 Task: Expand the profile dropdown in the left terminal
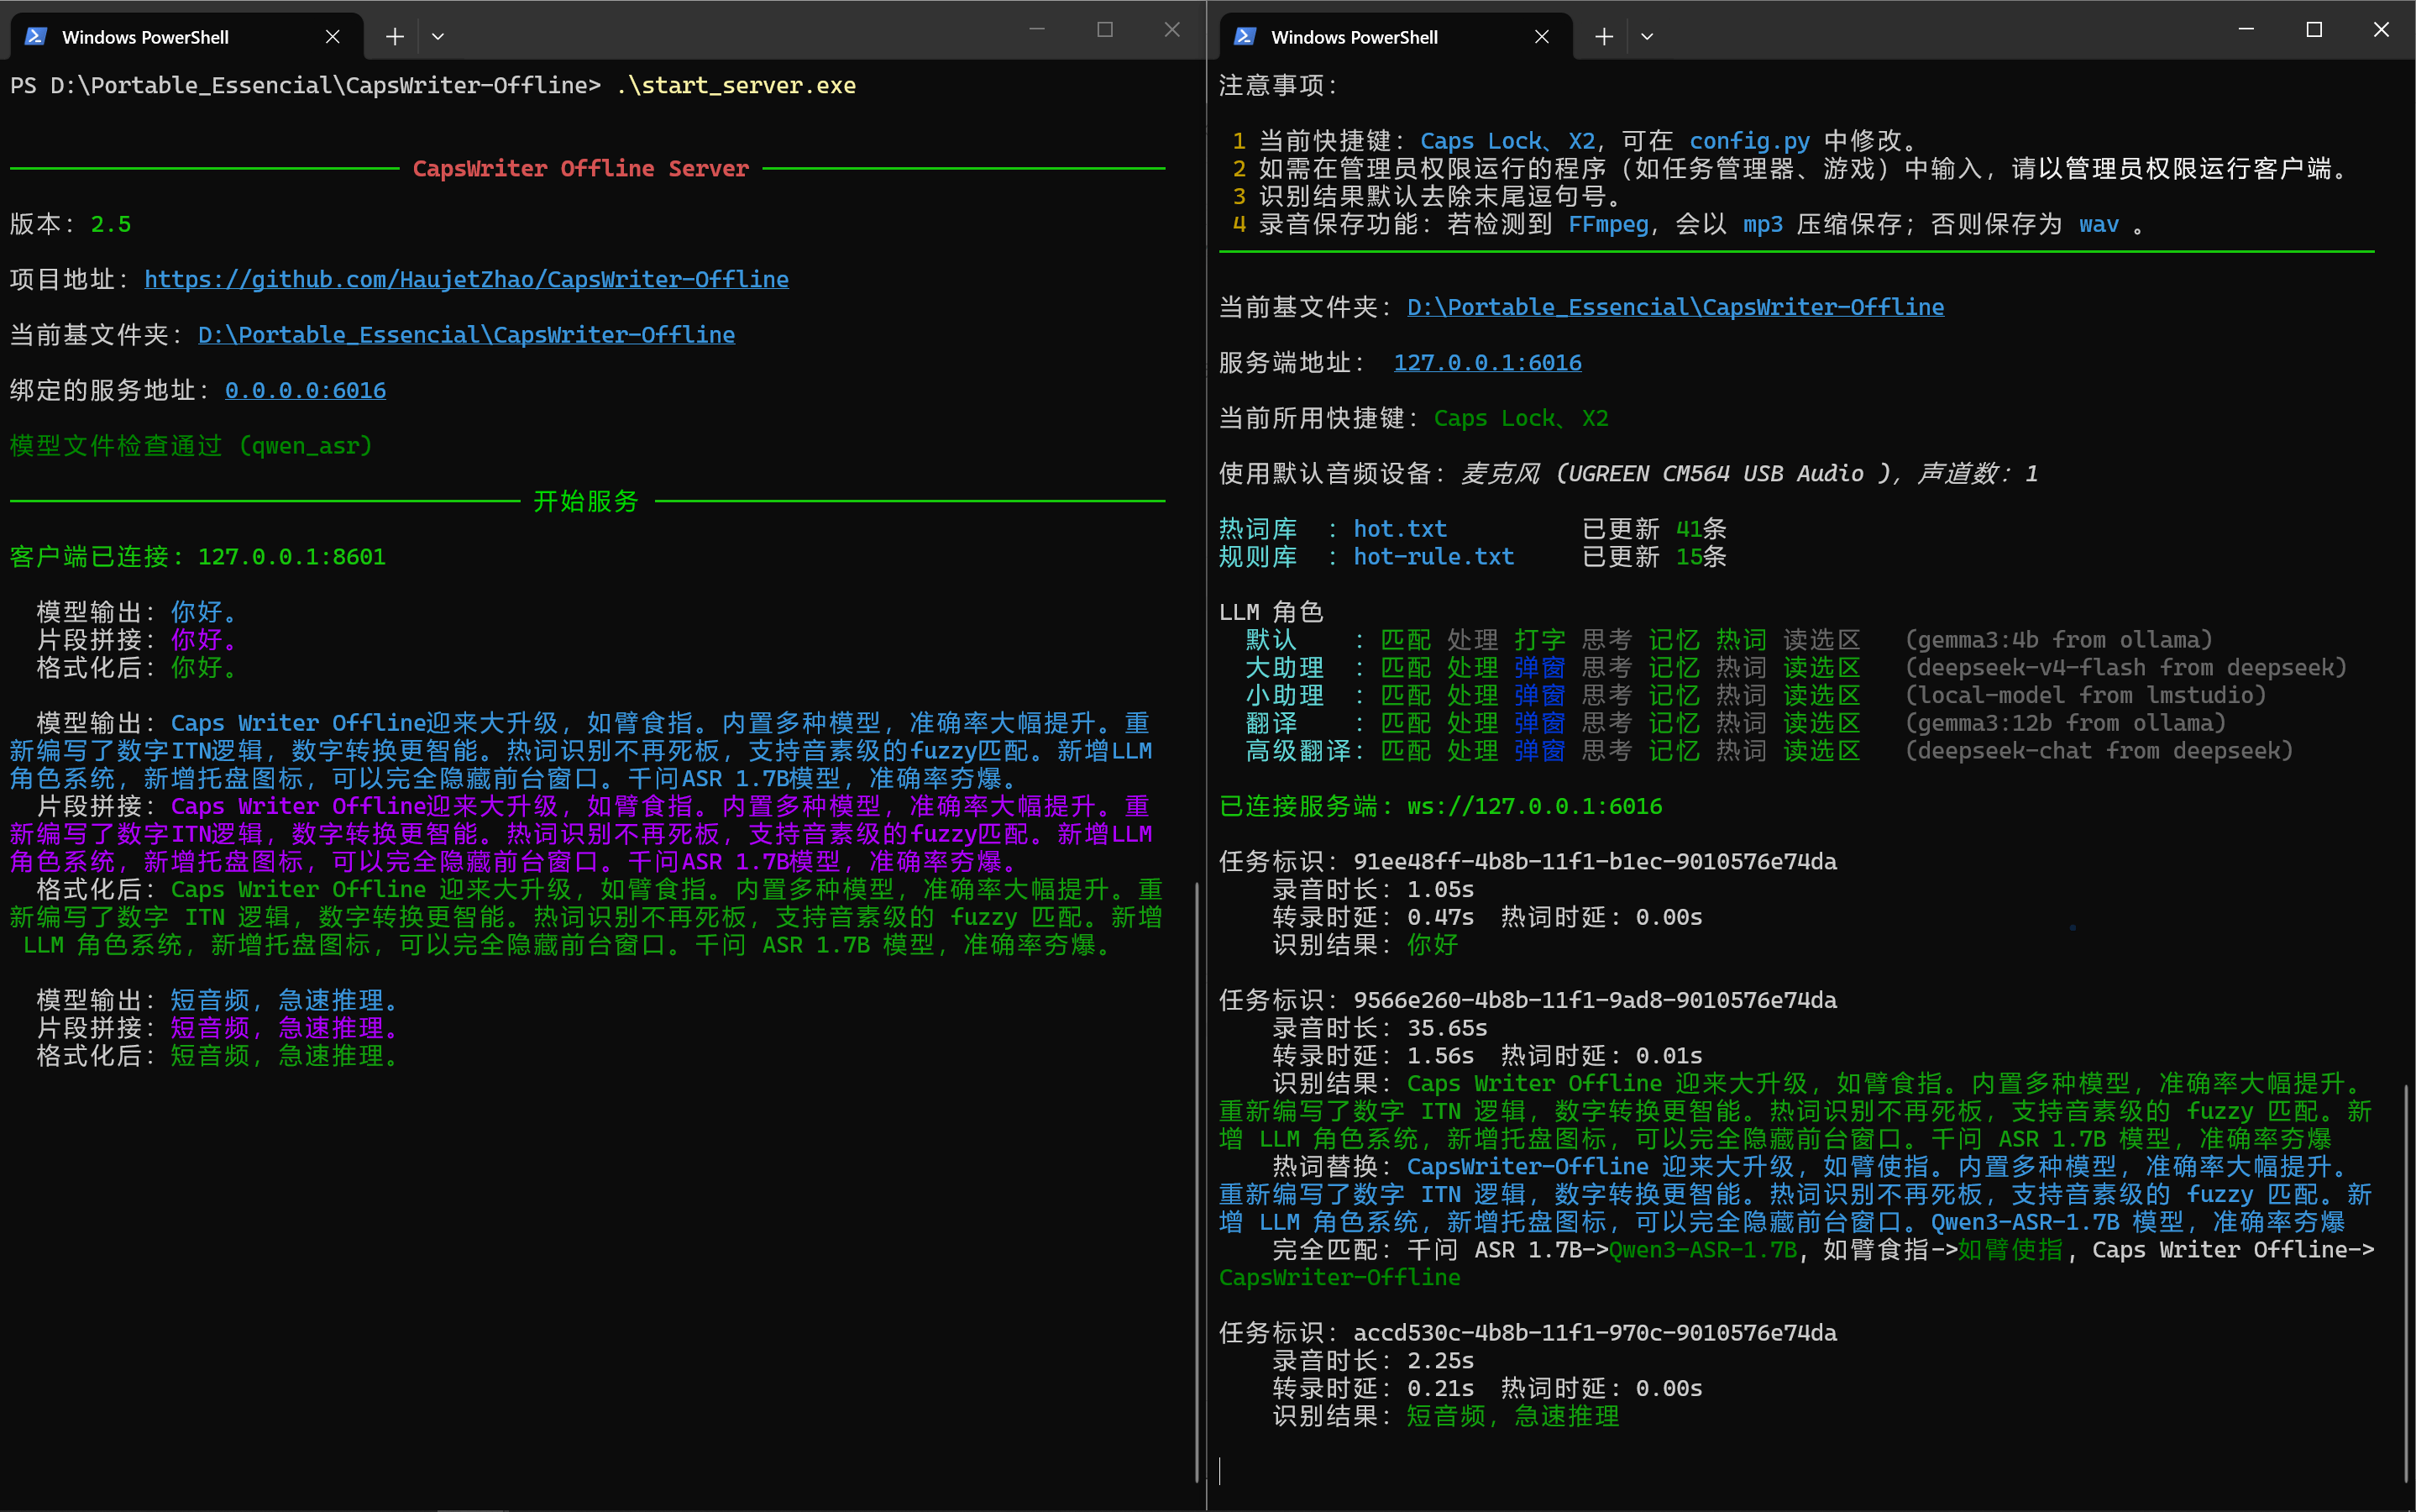tap(438, 37)
